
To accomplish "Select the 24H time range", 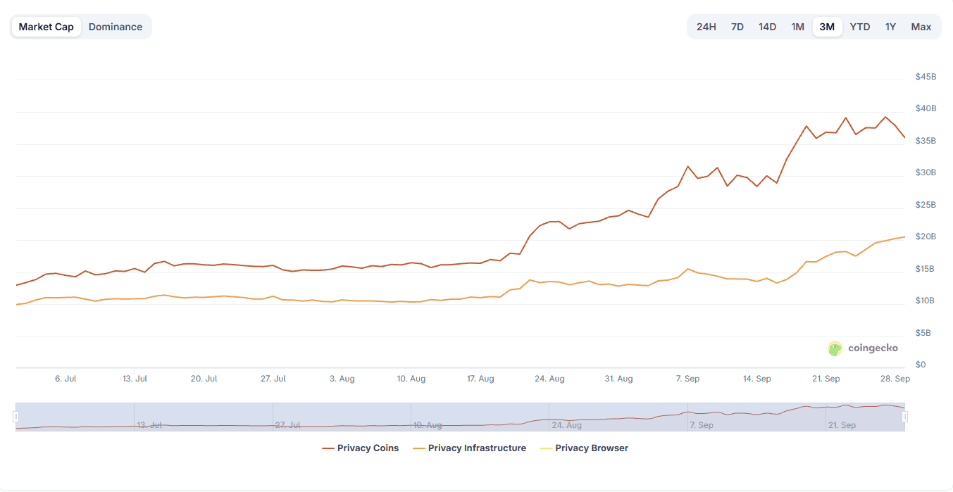I will [x=706, y=27].
